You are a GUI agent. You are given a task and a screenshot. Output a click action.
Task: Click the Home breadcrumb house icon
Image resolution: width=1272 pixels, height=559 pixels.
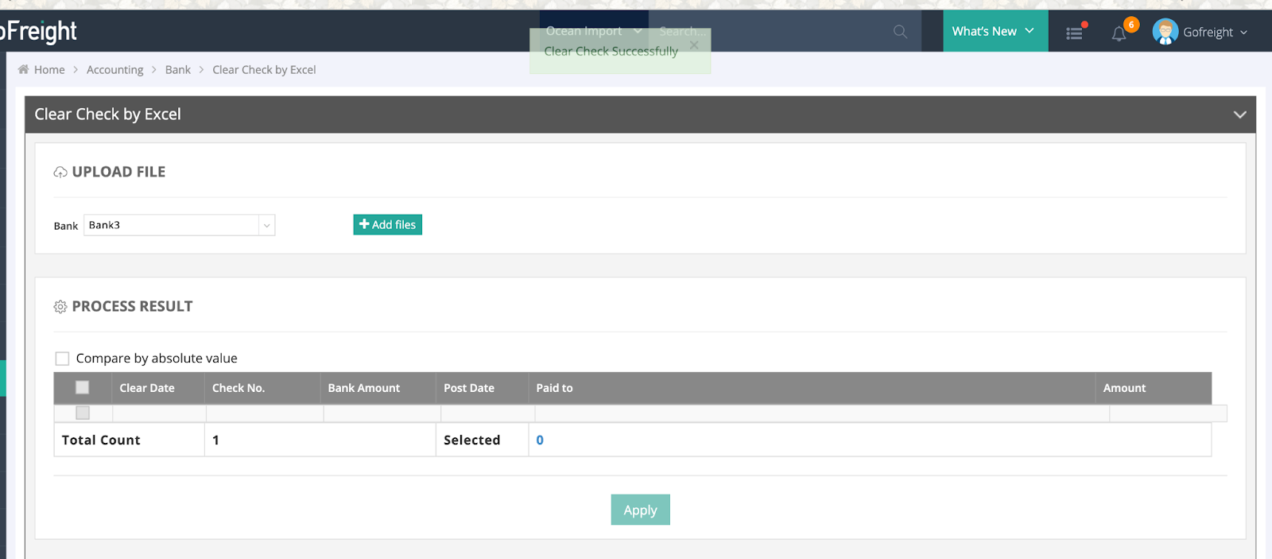pos(24,70)
